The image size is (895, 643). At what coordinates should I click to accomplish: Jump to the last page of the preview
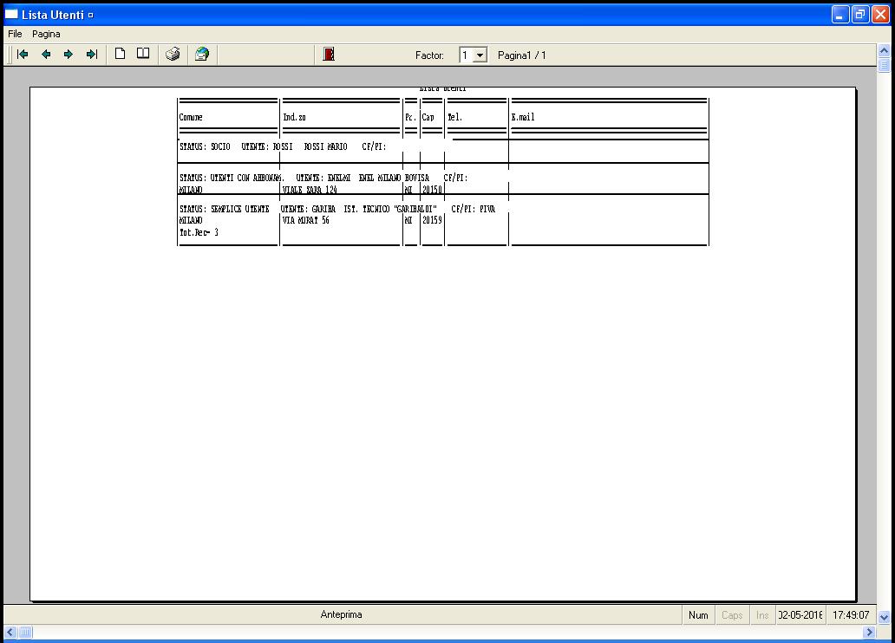coord(92,55)
